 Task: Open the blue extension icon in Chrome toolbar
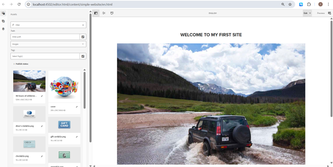point(301,4)
